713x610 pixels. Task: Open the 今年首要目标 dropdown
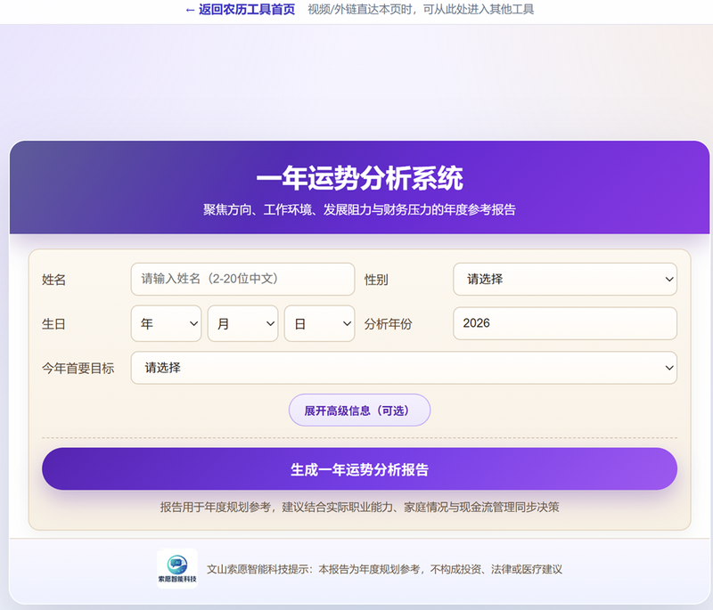point(404,368)
